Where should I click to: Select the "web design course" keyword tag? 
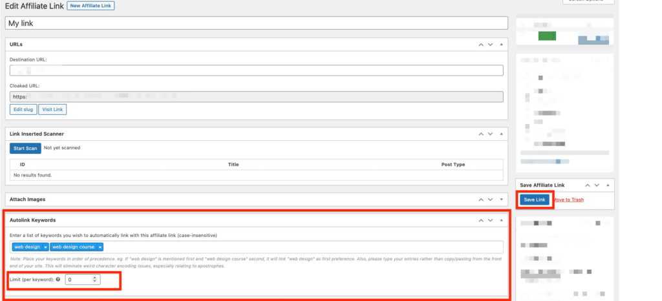tap(74, 247)
